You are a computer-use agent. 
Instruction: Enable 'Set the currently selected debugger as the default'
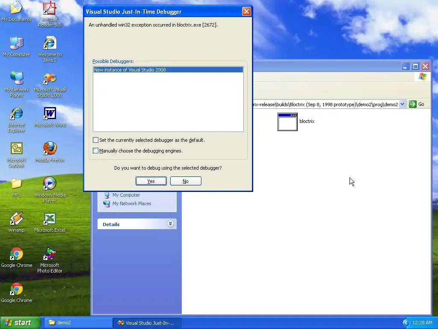pos(95,140)
